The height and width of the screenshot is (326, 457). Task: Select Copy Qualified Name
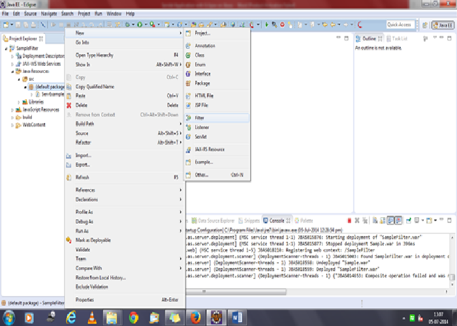tap(125, 87)
